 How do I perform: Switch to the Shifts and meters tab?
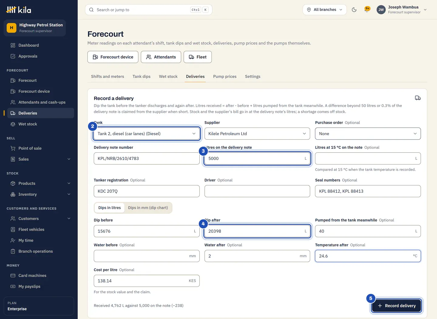coord(107,76)
